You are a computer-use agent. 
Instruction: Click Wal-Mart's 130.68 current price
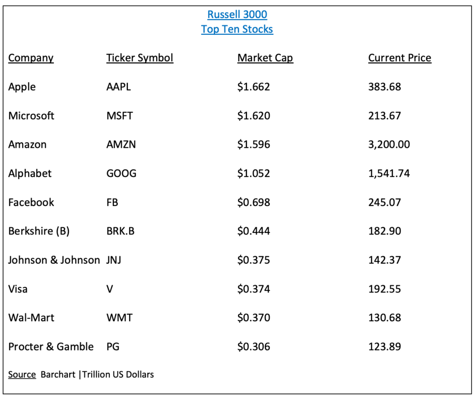point(384,318)
